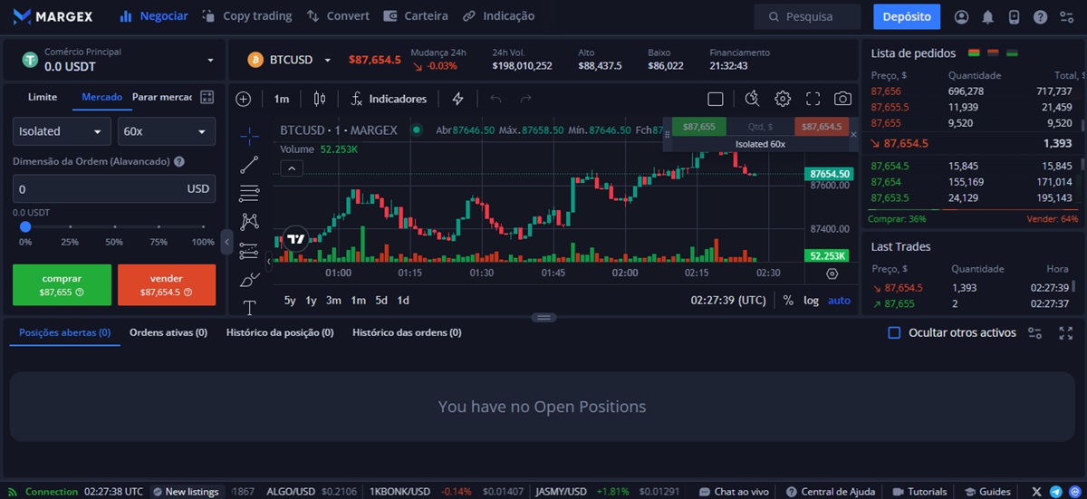Open the calculator icon beside order tabs

(x=207, y=97)
